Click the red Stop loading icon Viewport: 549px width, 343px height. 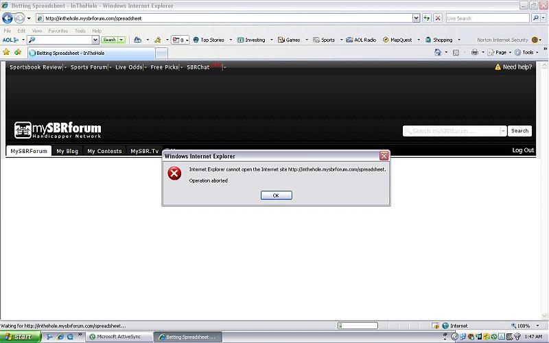pos(438,19)
